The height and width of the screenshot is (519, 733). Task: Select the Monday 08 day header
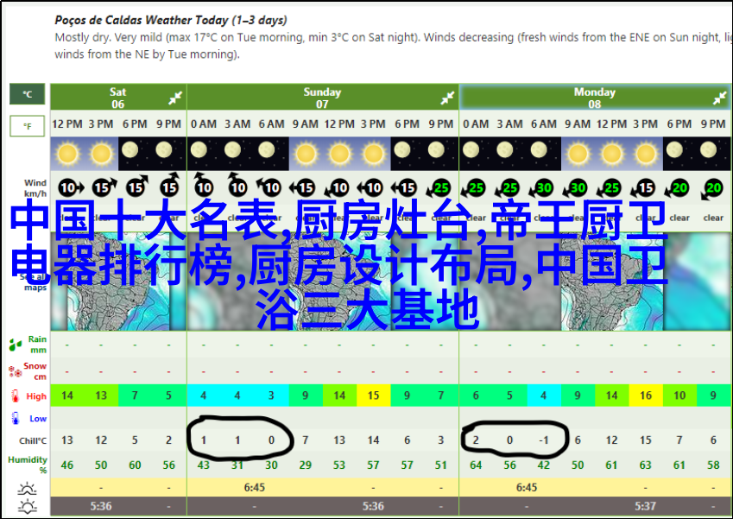[x=594, y=98]
